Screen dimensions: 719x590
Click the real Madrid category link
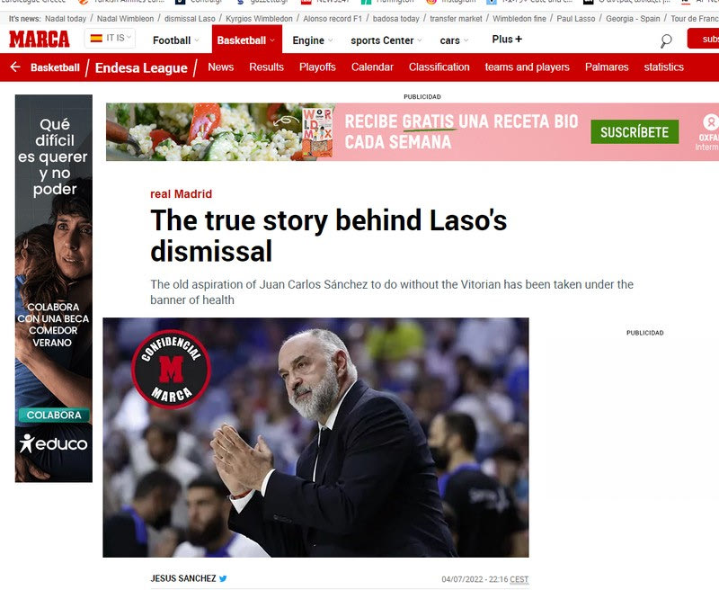[182, 194]
